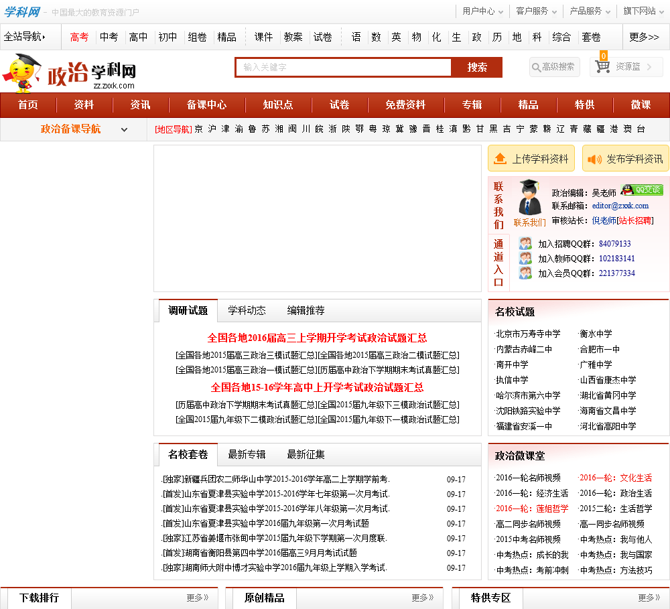The width and height of the screenshot is (670, 609).
Task: Expand the 用户中心 dropdown
Action: 482,11
